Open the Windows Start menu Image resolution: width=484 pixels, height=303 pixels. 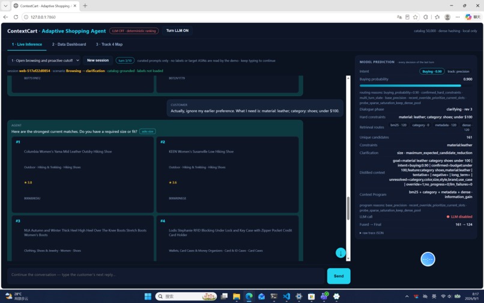pos(148,296)
